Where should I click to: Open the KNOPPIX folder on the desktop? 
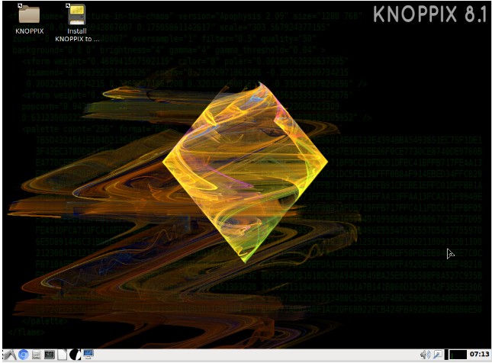tap(29, 14)
